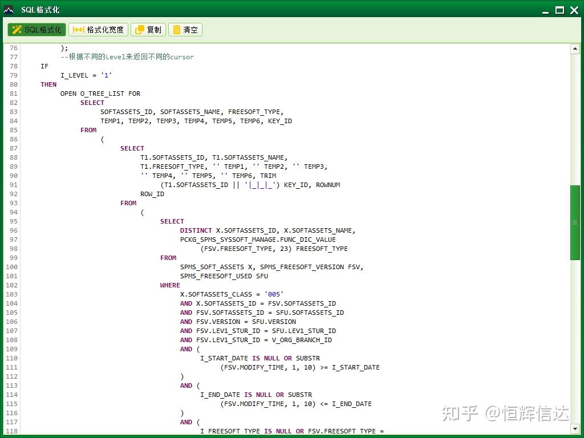Screen dimensions: 584x438
Task: Click the copy pages icon on 复制
Action: click(139, 30)
